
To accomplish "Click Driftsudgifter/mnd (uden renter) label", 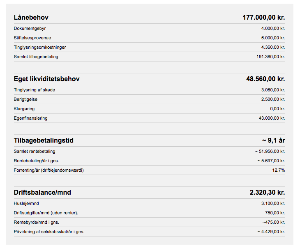I will click(x=46, y=213).
